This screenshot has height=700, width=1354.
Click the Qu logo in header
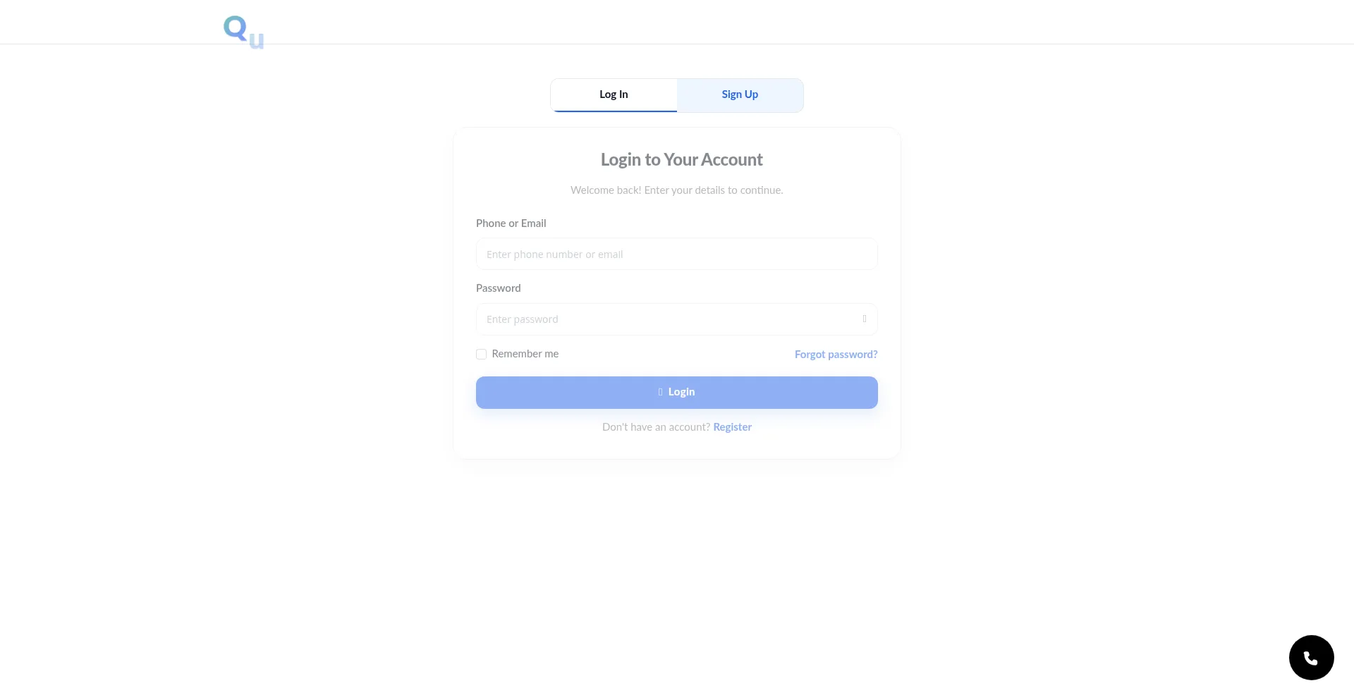coord(244,32)
